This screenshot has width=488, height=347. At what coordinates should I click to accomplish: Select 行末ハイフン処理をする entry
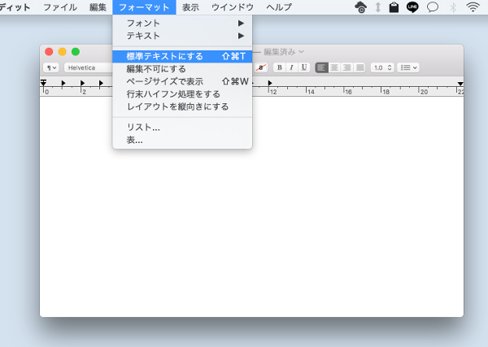(182, 94)
